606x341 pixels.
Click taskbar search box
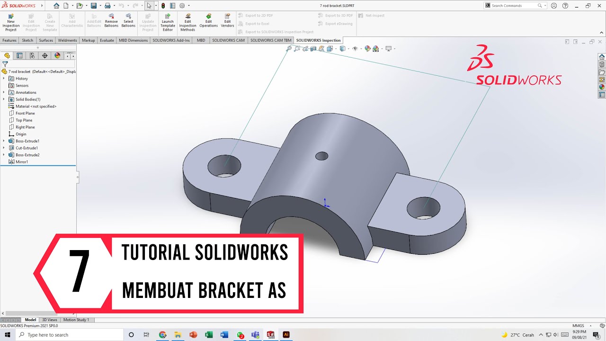69,335
